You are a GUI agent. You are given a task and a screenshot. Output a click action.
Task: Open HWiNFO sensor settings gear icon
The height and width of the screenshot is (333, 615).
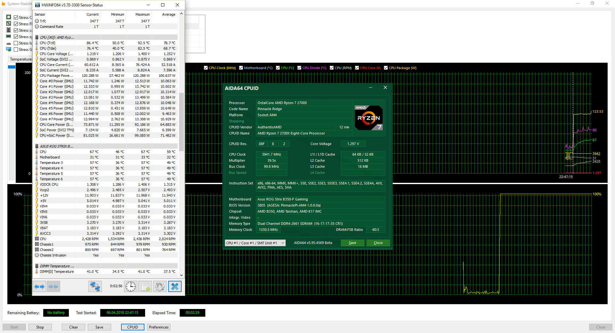(160, 287)
